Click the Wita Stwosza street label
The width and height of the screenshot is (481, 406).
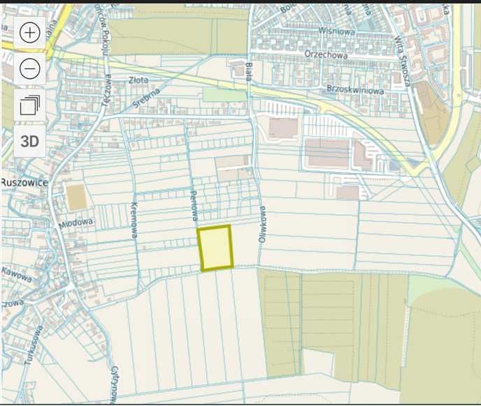coord(403,61)
